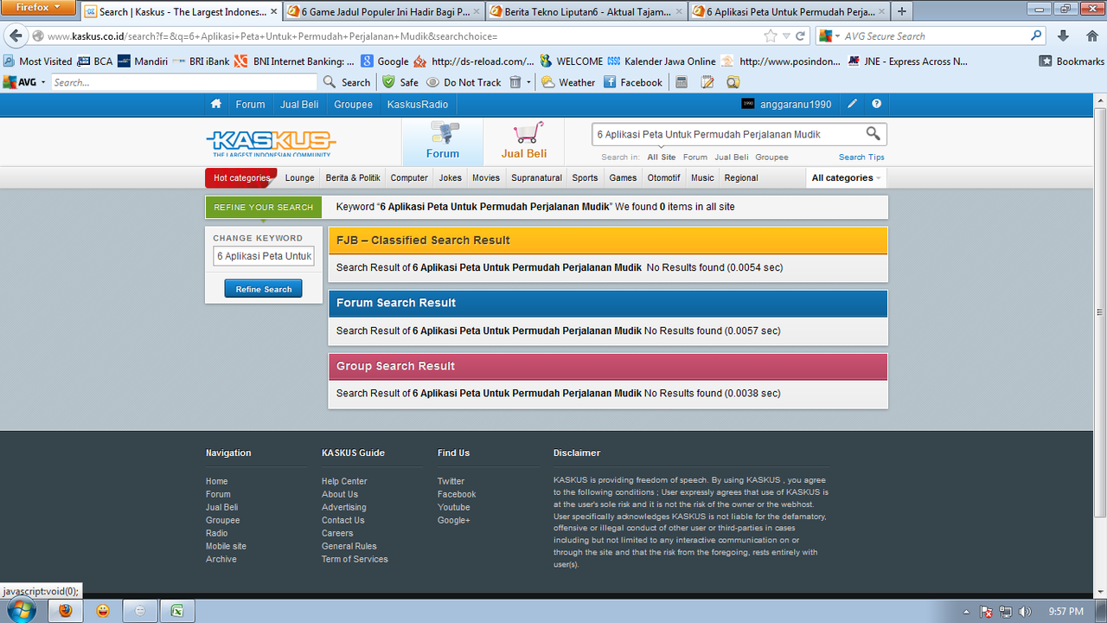Bookmark this page with the star icon

771,36
